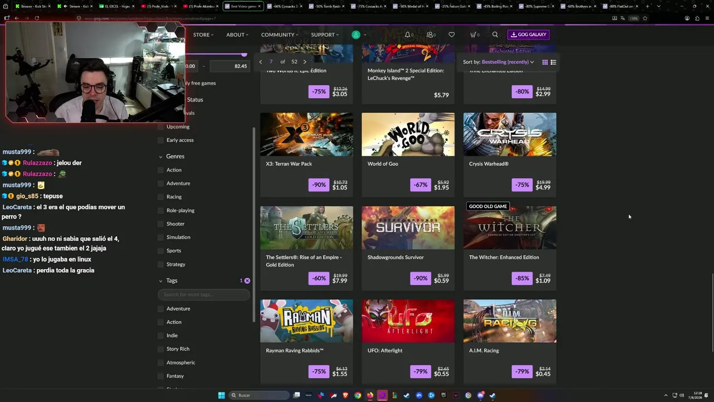This screenshot has height=402, width=714.
Task: Expand the Support dropdown menu
Action: tap(325, 35)
